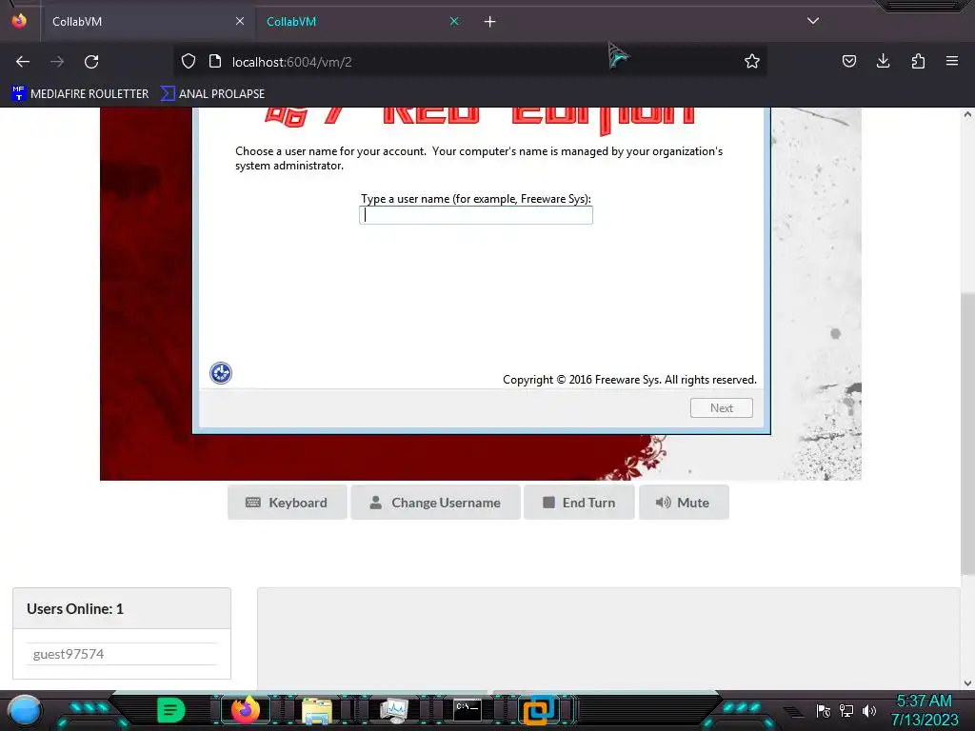Click the Ease of Access icon
Viewport: 975px width, 731px height.
(x=221, y=373)
